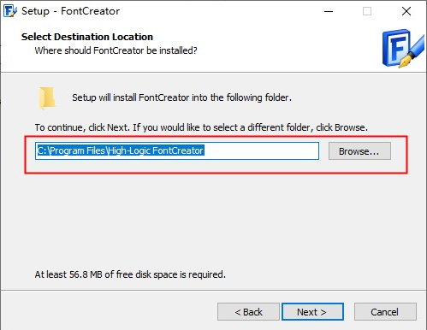The width and height of the screenshot is (427, 330).
Task: Click the 56.8 MB disk space notice
Action: (x=130, y=274)
